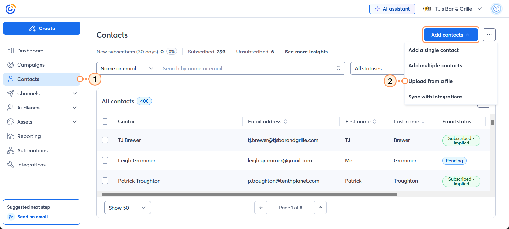Follow the Send an email link
Image resolution: width=509 pixels, height=229 pixels.
pyautogui.click(x=32, y=217)
